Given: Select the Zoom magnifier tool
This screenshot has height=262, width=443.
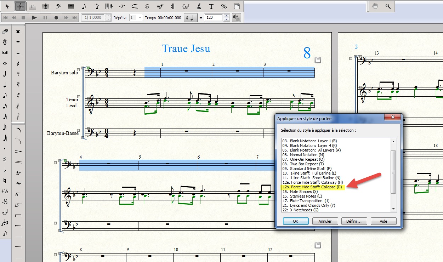Looking at the screenshot, I should coord(388,6).
